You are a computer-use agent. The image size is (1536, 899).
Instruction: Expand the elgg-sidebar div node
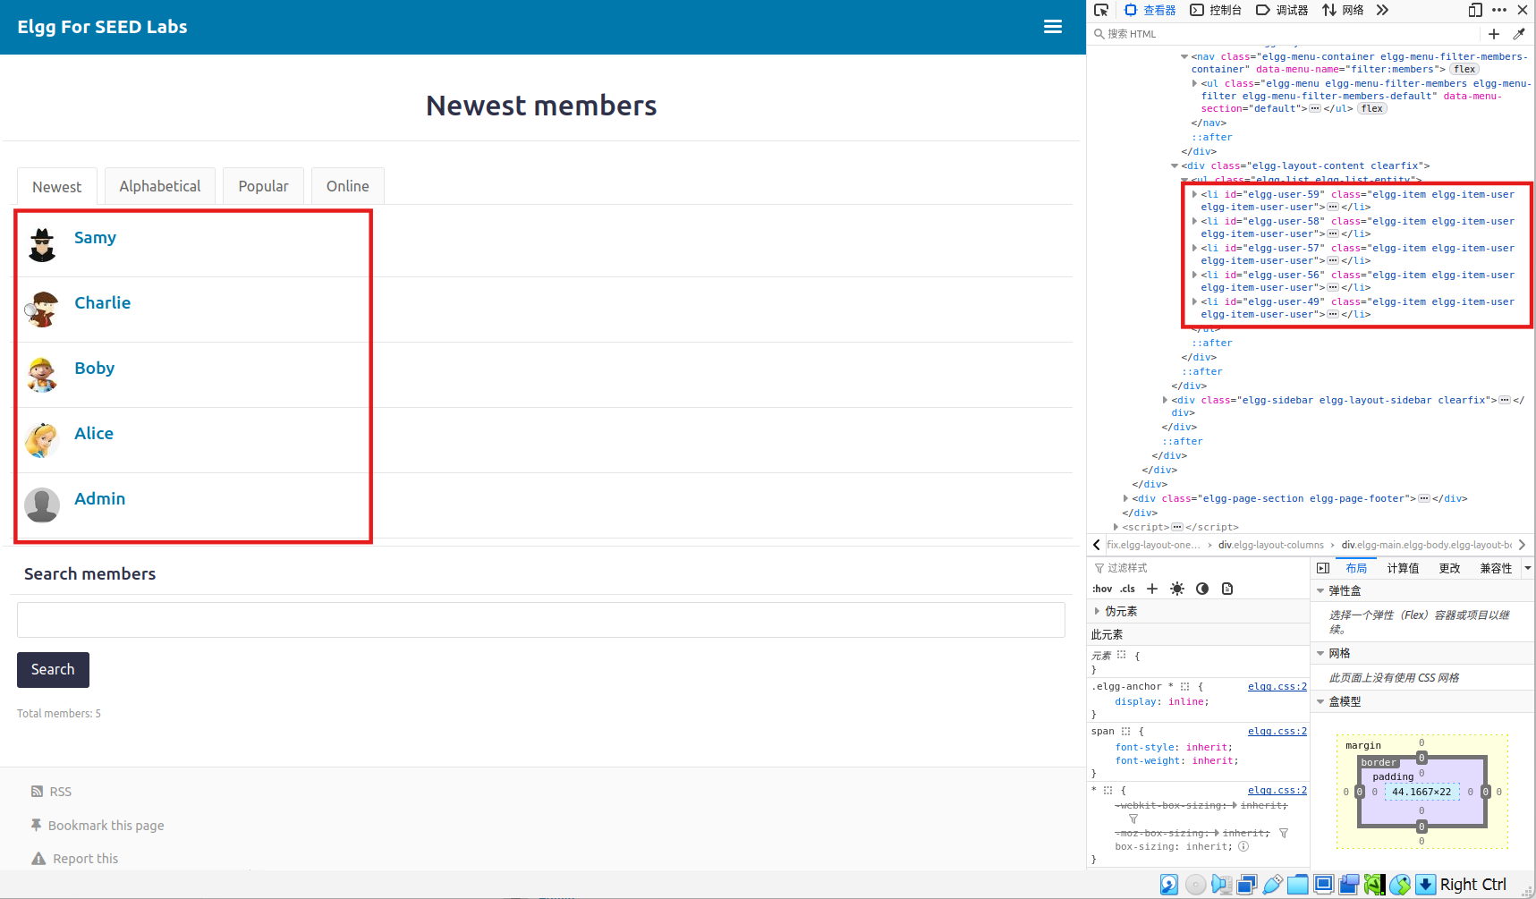click(1165, 400)
